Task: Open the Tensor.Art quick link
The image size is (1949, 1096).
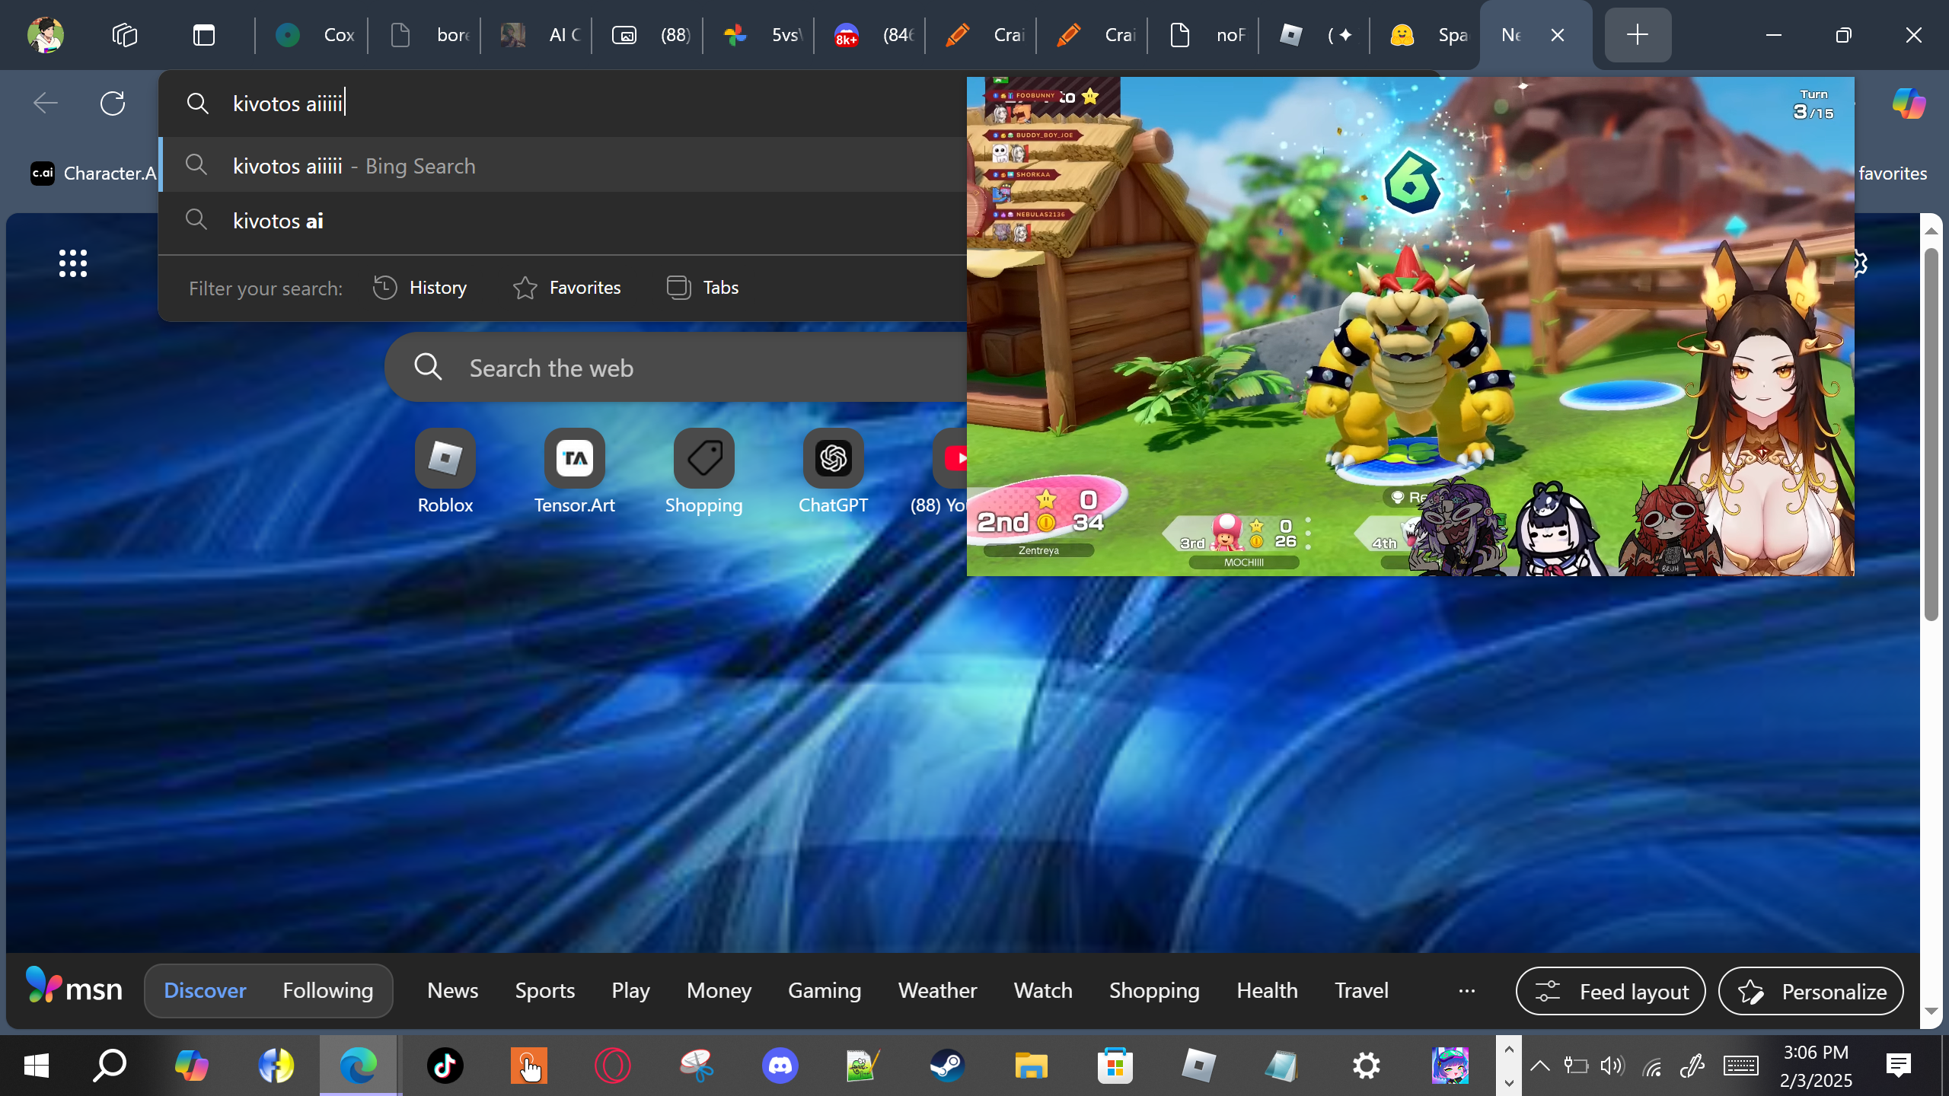Action: (575, 472)
